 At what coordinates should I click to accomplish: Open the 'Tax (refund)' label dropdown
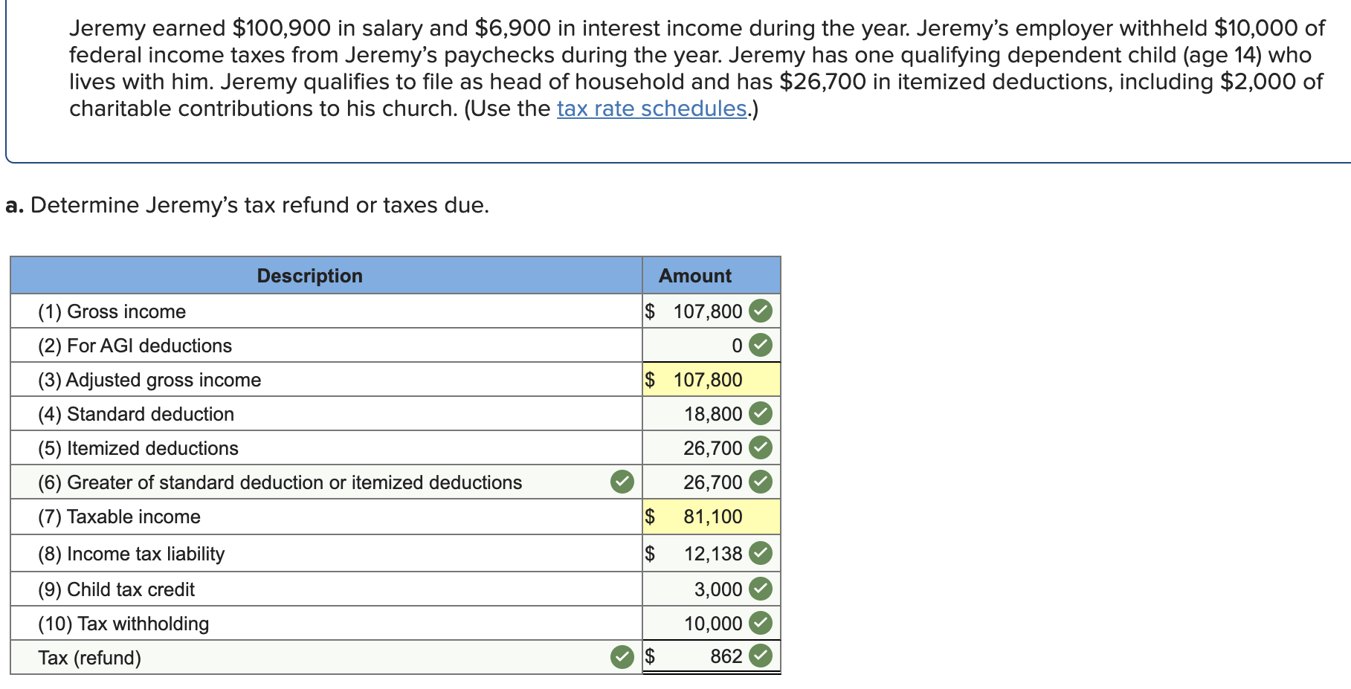coord(326,657)
